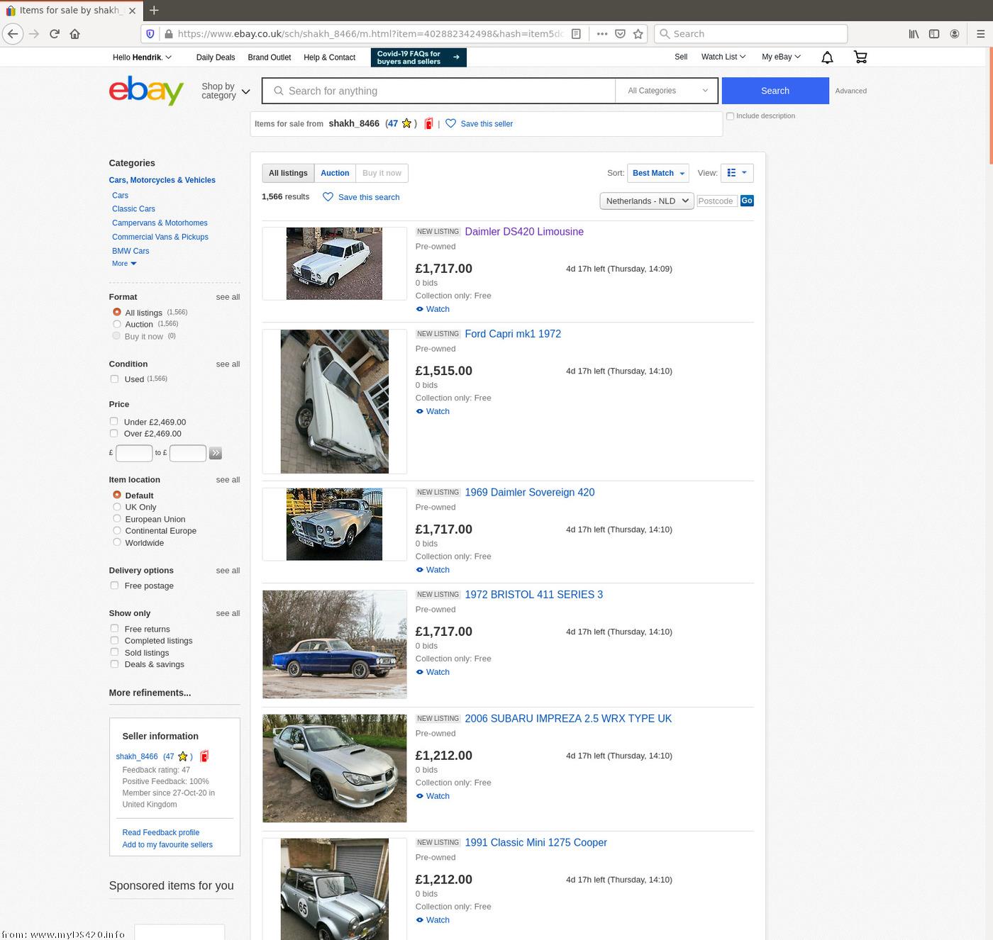
Task: Save to Pocket icon in address bar
Action: 620,33
